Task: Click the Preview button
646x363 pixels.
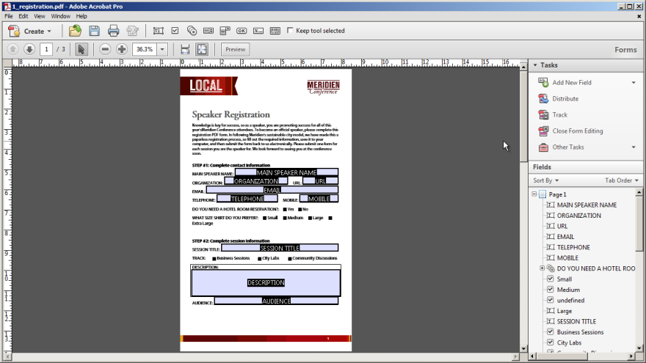Action: pos(235,49)
